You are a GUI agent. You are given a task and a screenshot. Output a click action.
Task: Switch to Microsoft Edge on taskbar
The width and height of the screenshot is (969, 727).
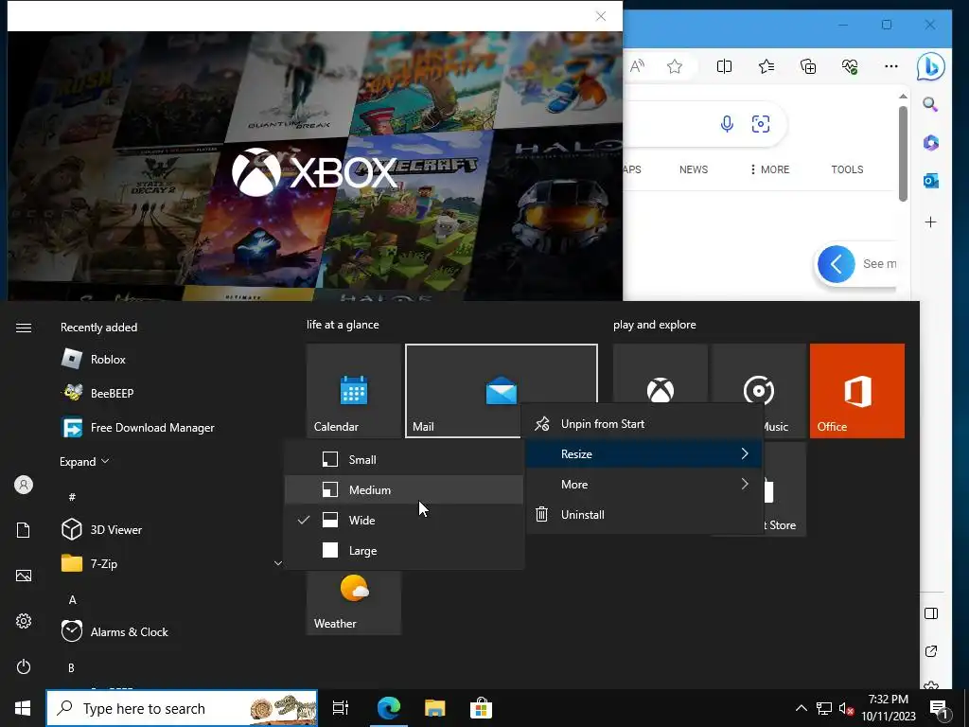click(x=389, y=708)
